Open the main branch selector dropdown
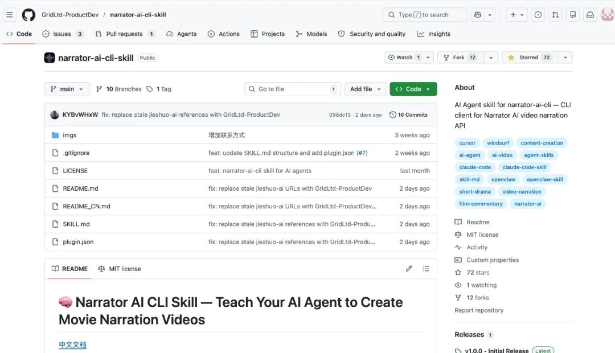Image resolution: width=615 pixels, height=353 pixels. point(67,89)
